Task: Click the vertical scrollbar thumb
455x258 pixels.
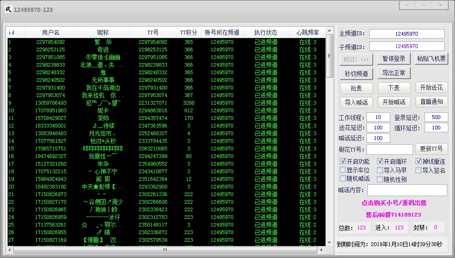Action: pyautogui.click(x=329, y=56)
